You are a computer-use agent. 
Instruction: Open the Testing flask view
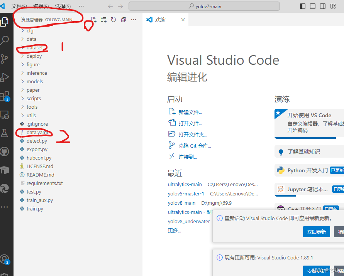4,133
